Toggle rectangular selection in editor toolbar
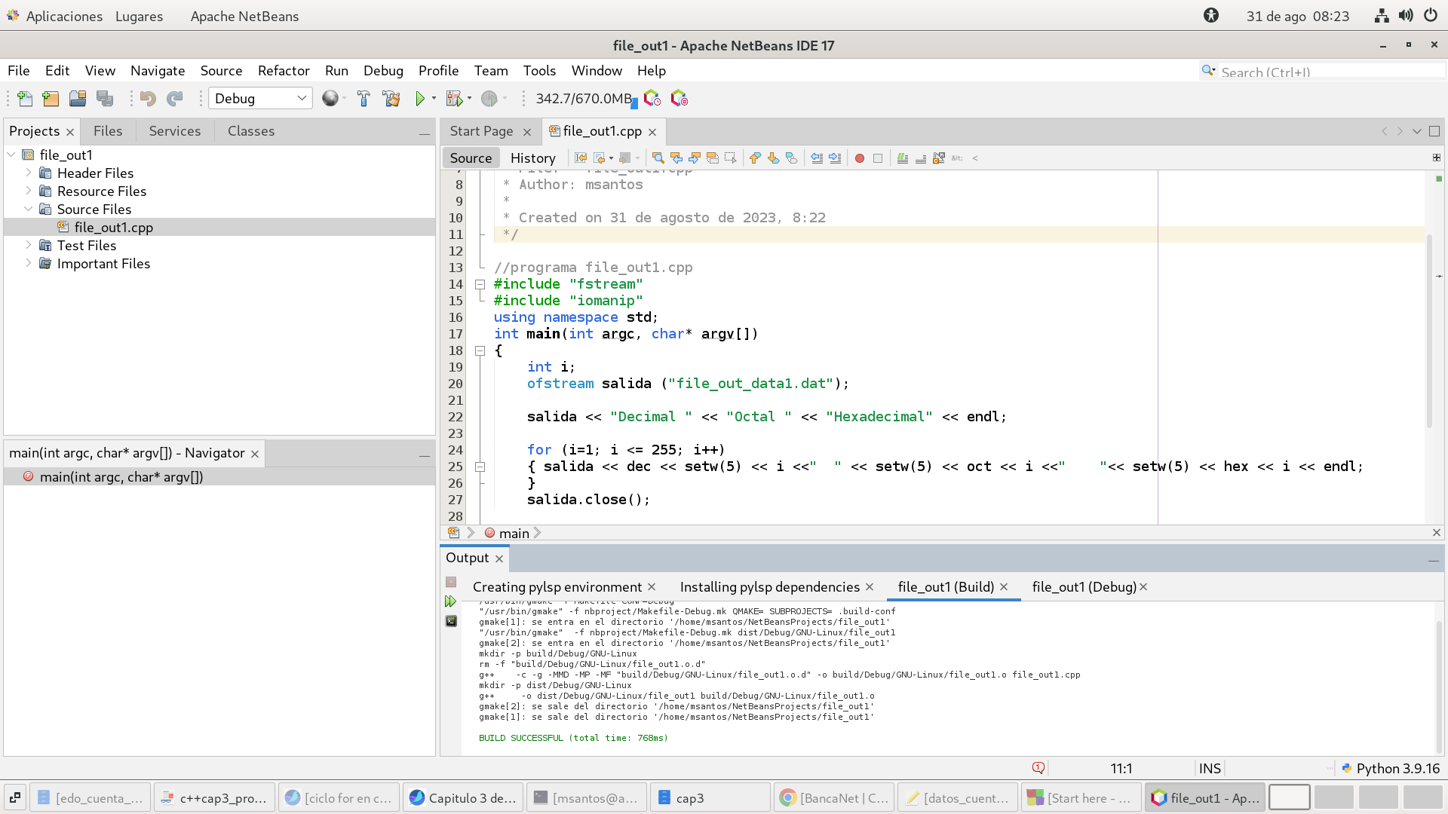 point(730,158)
